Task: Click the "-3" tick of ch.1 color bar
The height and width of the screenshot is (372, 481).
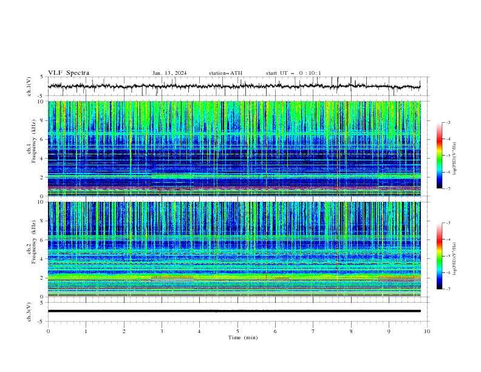Action: 448,122
